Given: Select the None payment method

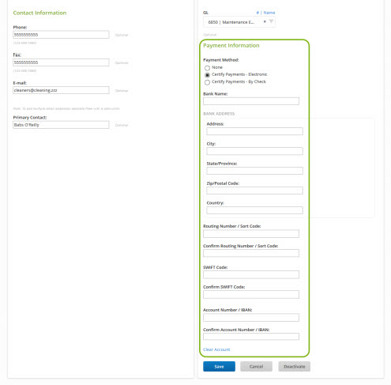Looking at the screenshot, I should (x=207, y=68).
